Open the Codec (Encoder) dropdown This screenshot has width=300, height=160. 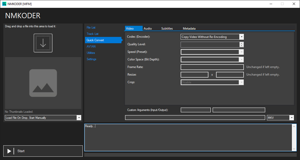(x=212, y=37)
